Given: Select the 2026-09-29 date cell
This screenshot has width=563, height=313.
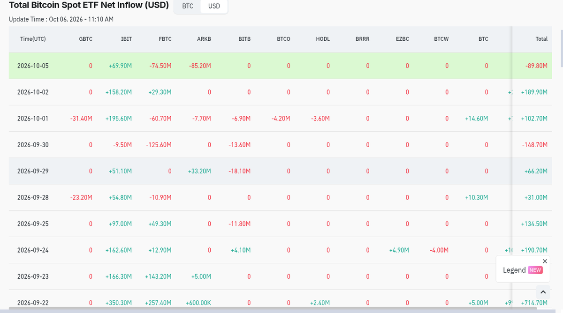Looking at the screenshot, I should [x=33, y=171].
